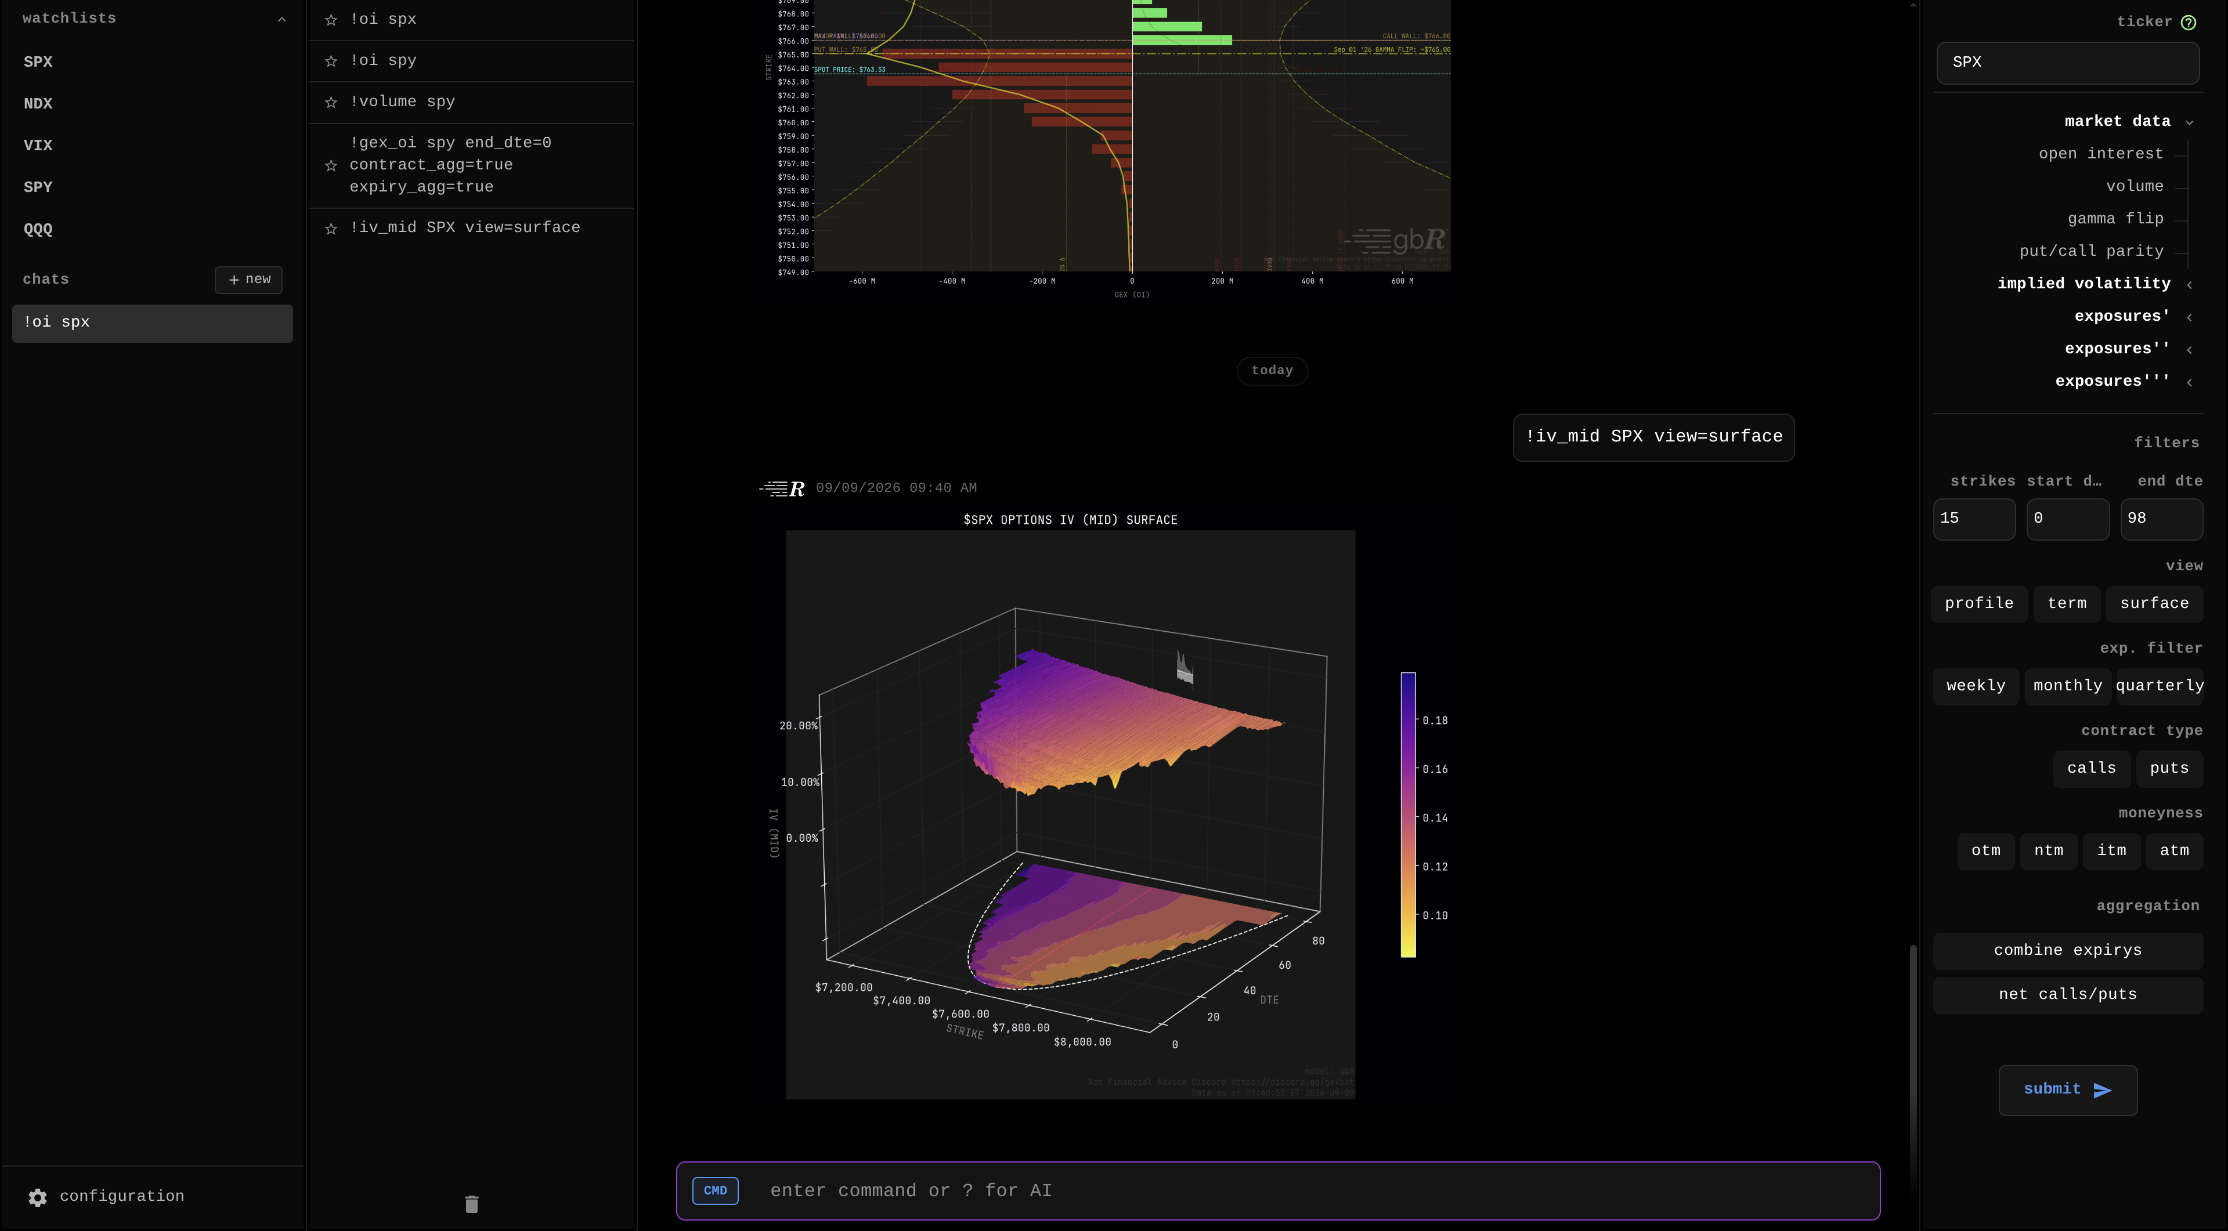Open the '!oi spx' chat
This screenshot has width=2228, height=1231.
pos(152,323)
